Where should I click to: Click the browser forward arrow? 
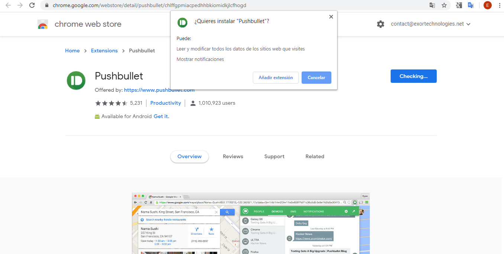click(20, 5)
